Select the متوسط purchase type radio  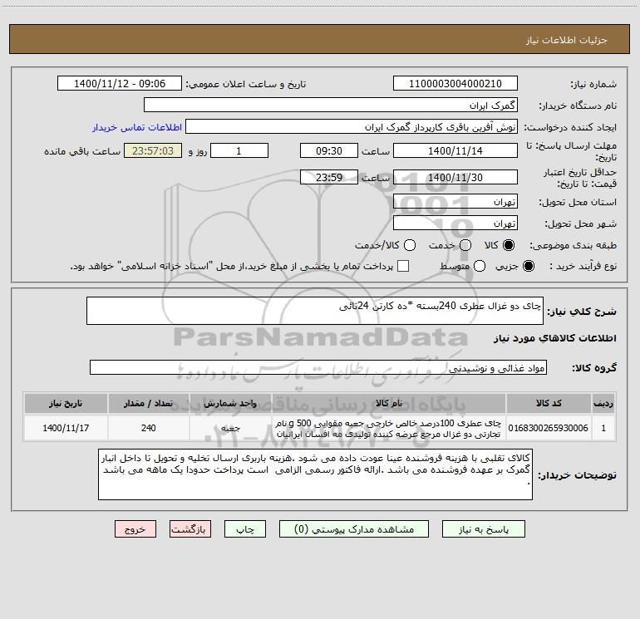(x=480, y=266)
